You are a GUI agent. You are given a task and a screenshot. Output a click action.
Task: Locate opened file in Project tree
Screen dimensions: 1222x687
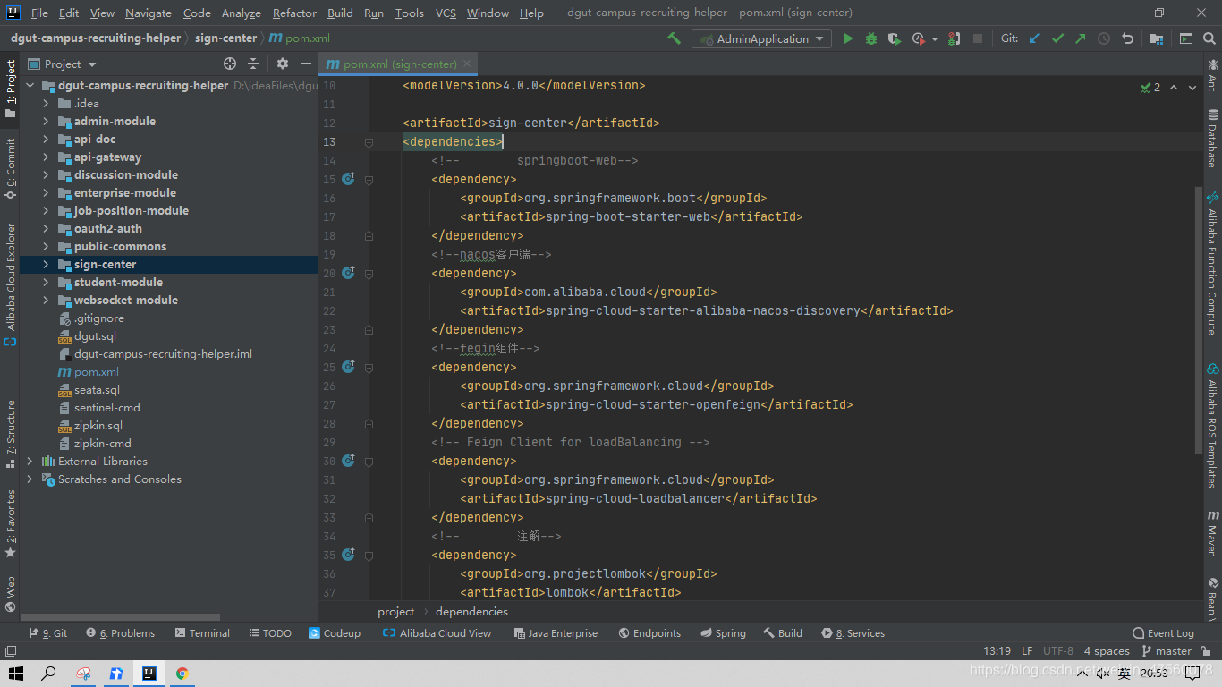pyautogui.click(x=230, y=64)
